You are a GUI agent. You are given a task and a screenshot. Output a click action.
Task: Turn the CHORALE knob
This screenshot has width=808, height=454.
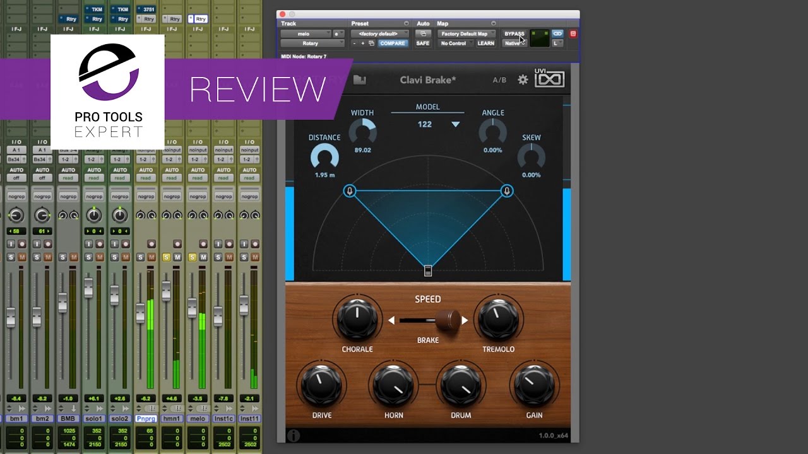click(x=357, y=320)
